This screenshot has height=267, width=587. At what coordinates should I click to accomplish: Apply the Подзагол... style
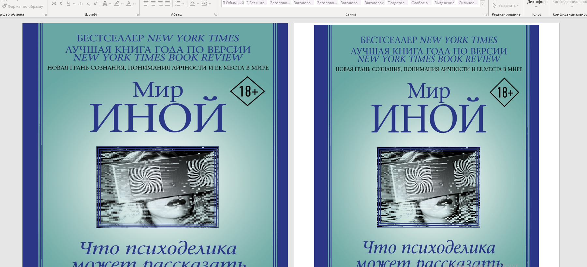[x=397, y=3]
